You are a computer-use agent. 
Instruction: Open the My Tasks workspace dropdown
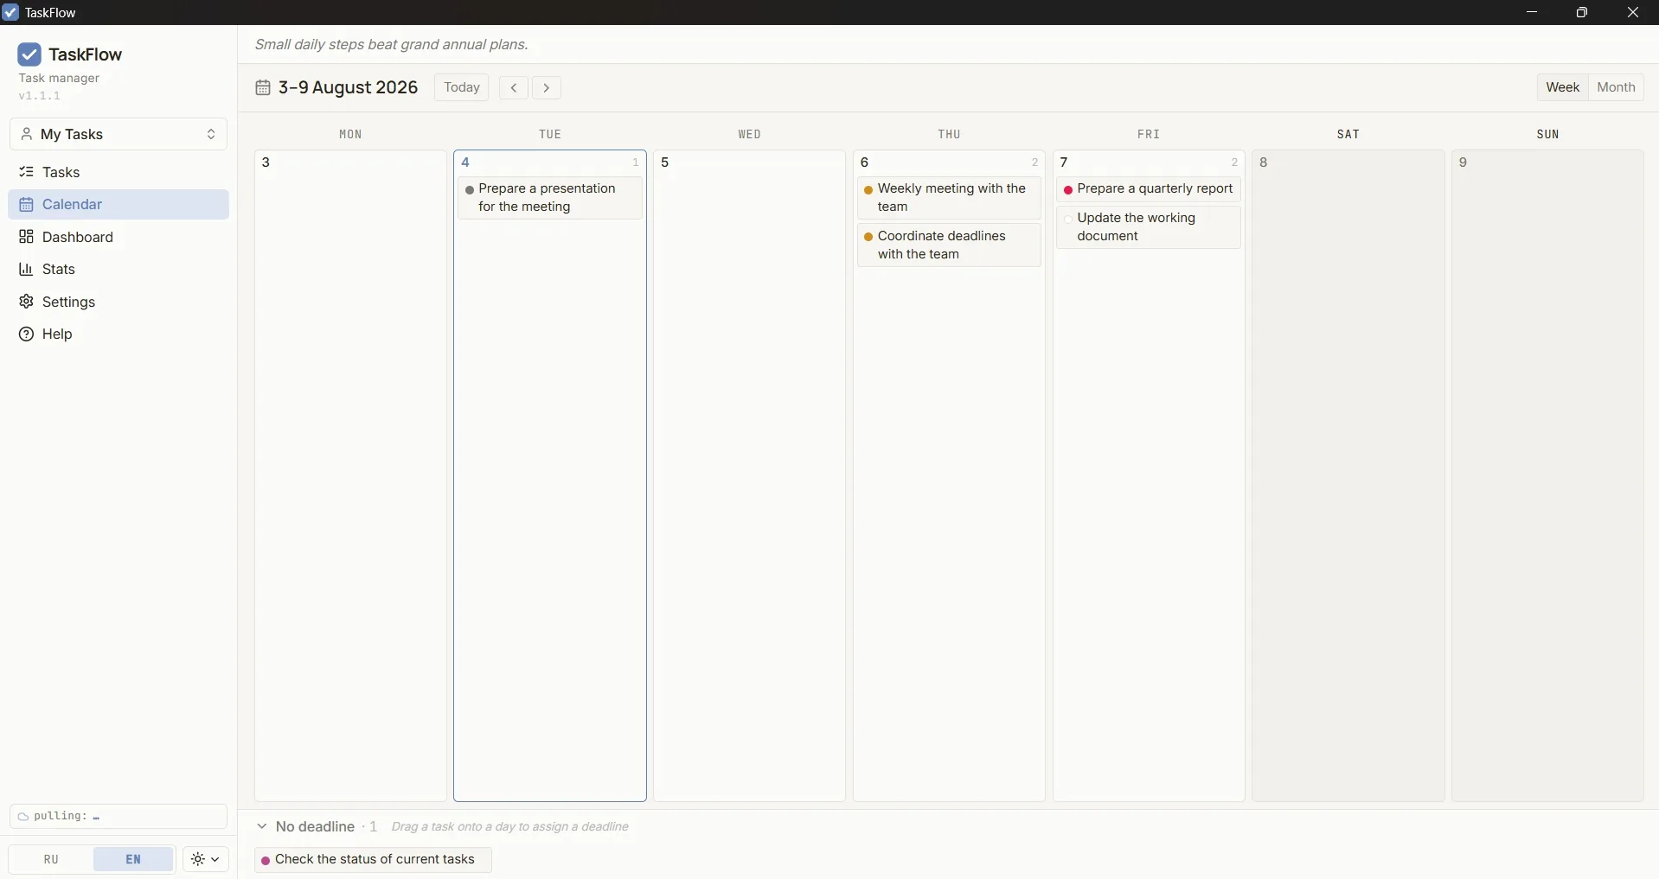pos(118,135)
